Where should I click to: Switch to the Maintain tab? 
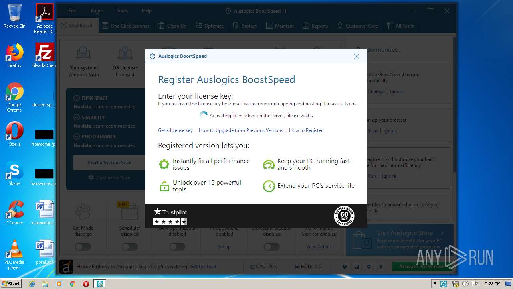click(280, 26)
